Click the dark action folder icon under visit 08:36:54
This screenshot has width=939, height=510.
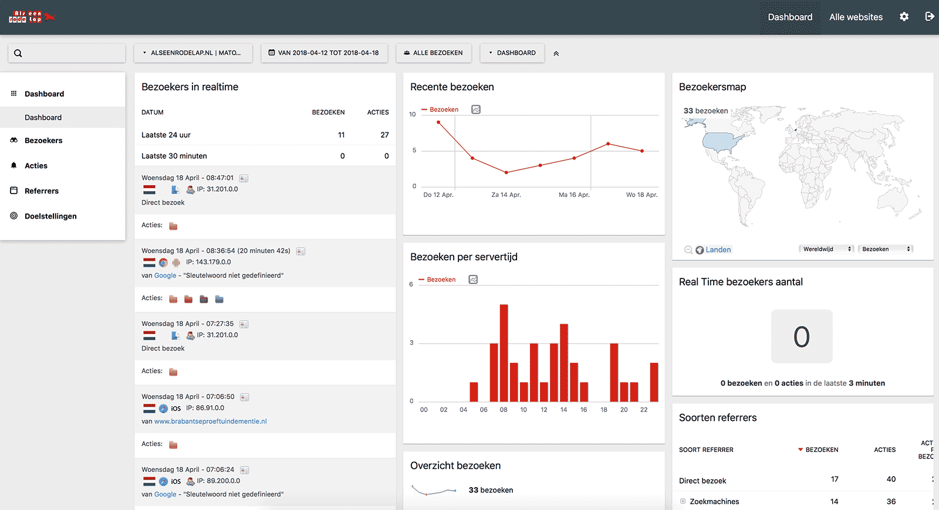point(204,300)
